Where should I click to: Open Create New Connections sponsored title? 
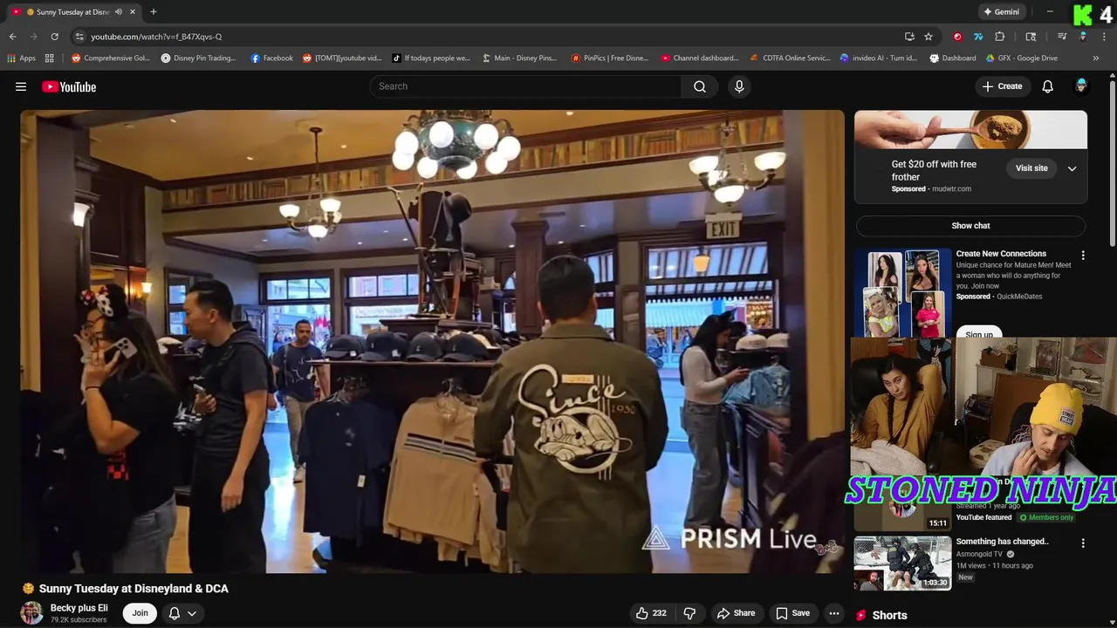pyautogui.click(x=1001, y=254)
